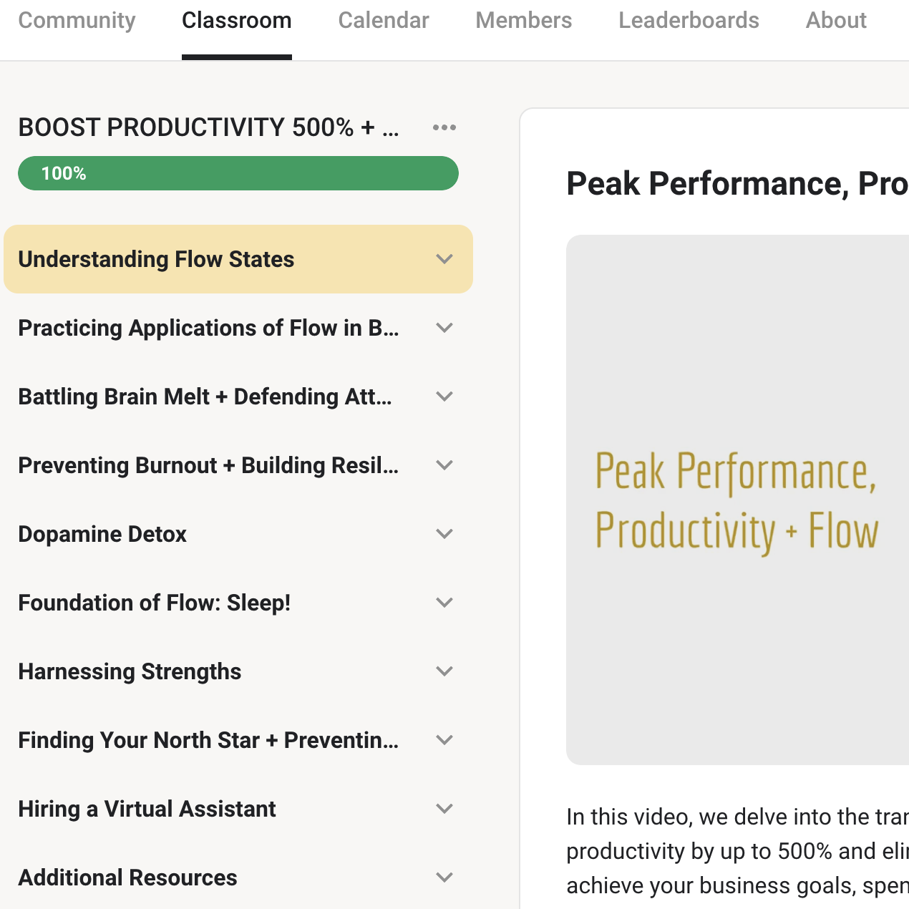Screen dimensions: 909x909
Task: Expand the Battling Brain Melt section arrow
Action: coord(444,397)
